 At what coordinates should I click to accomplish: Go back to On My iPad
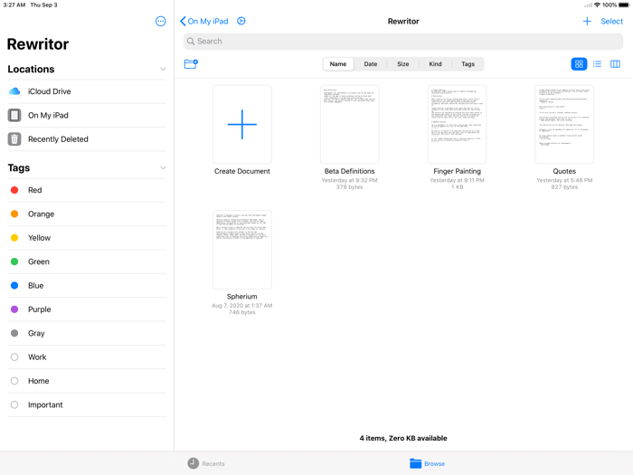click(x=204, y=21)
